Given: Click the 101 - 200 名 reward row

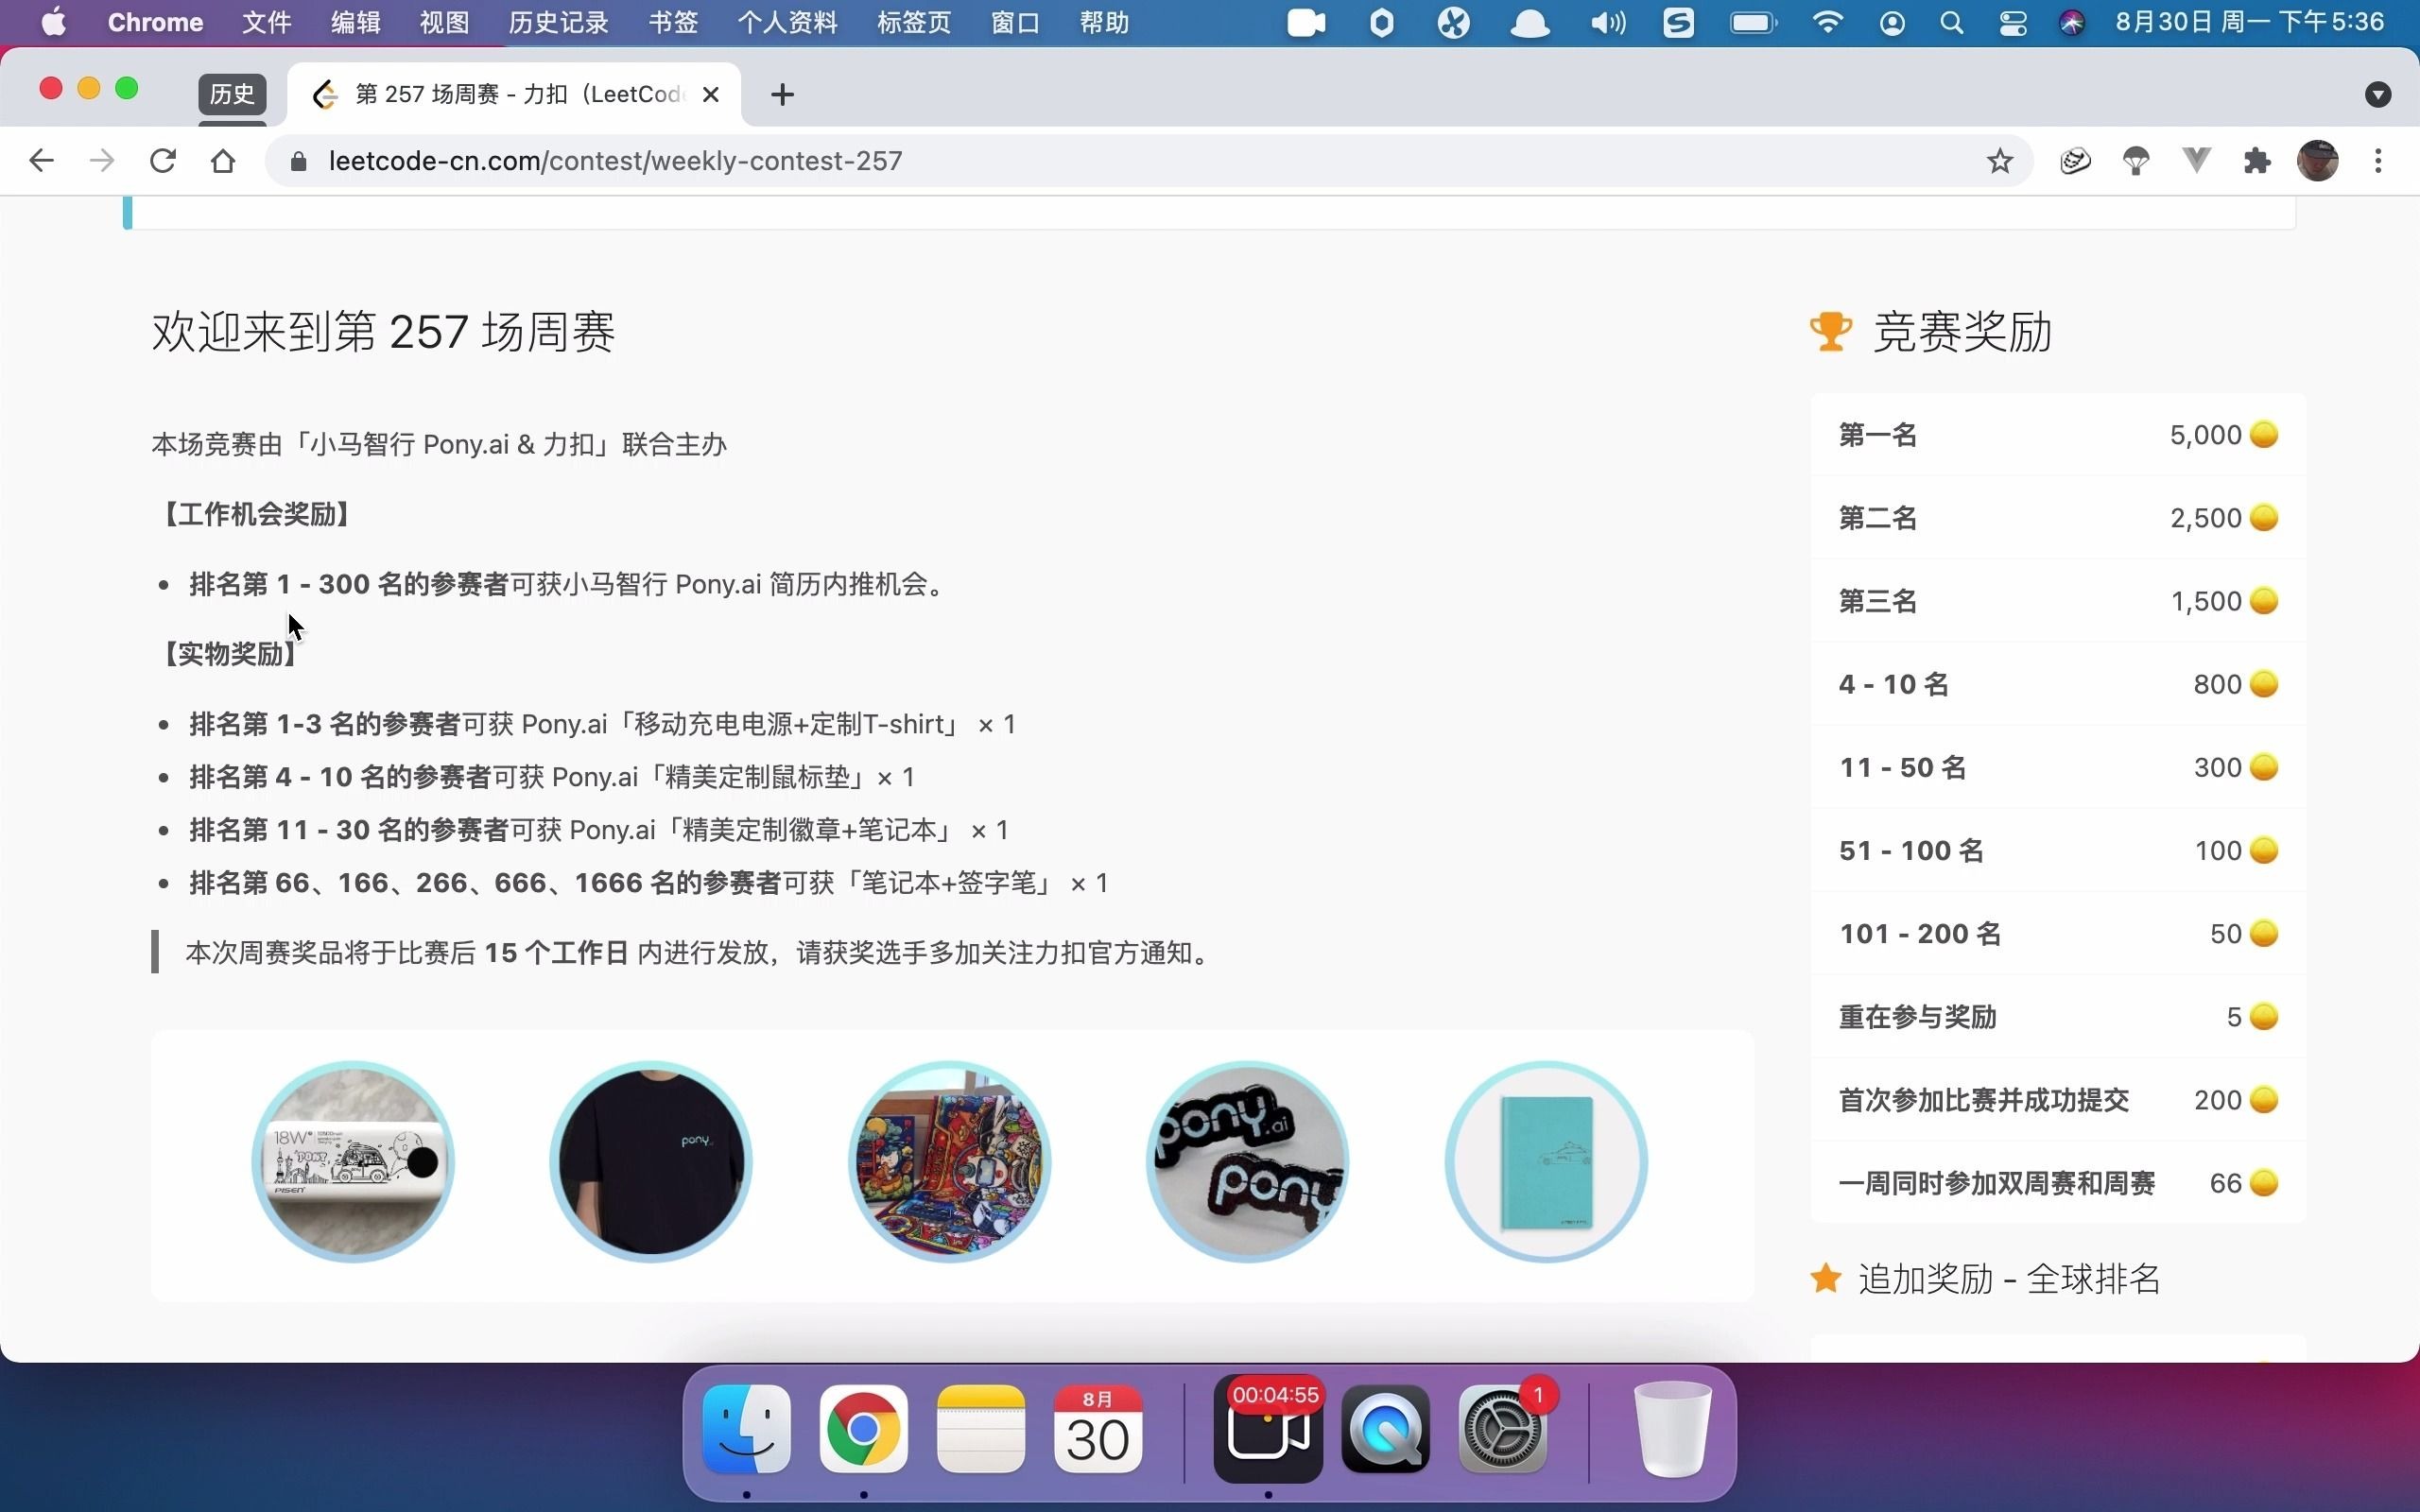Looking at the screenshot, I should [x=2058, y=933].
